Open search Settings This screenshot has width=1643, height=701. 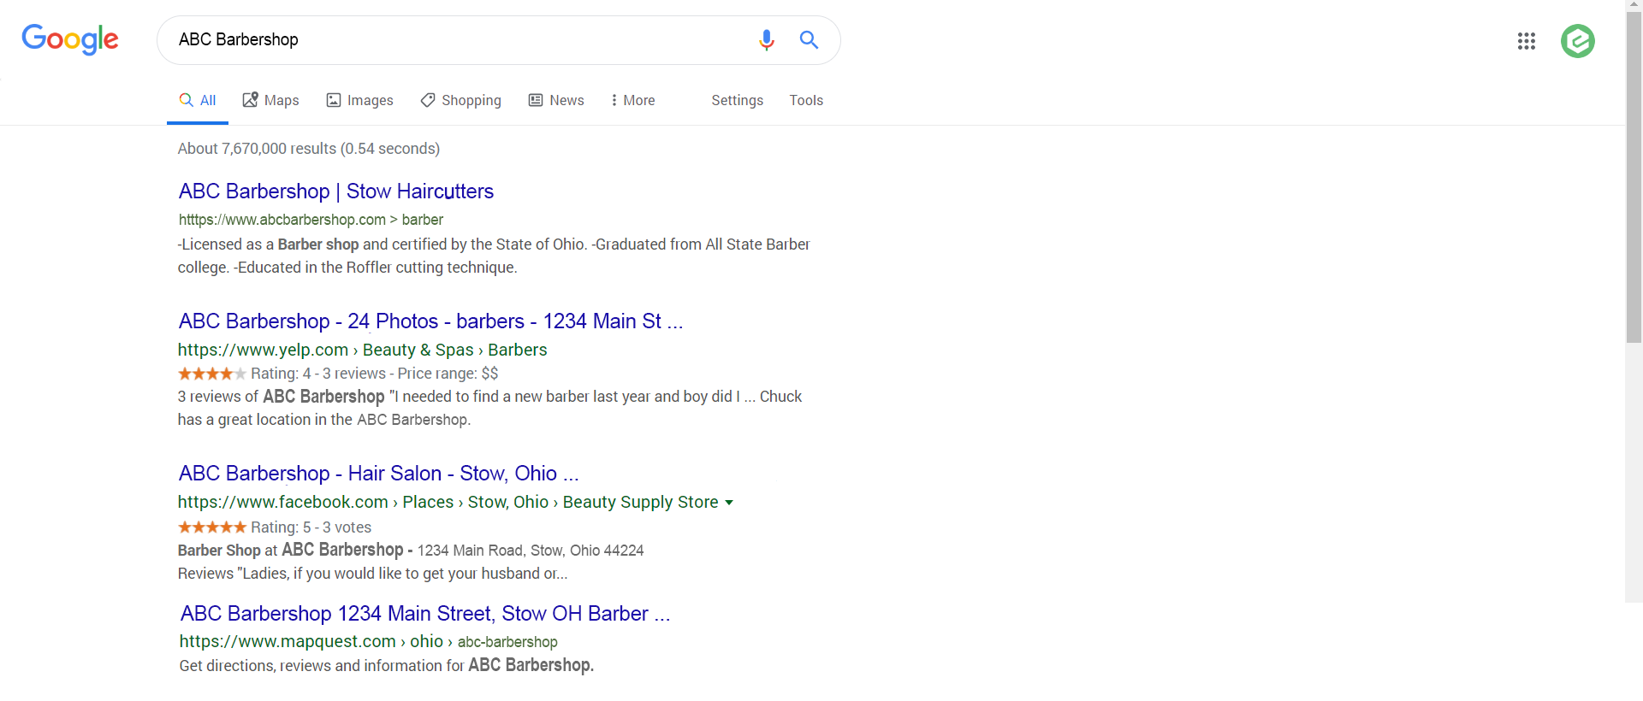(738, 100)
